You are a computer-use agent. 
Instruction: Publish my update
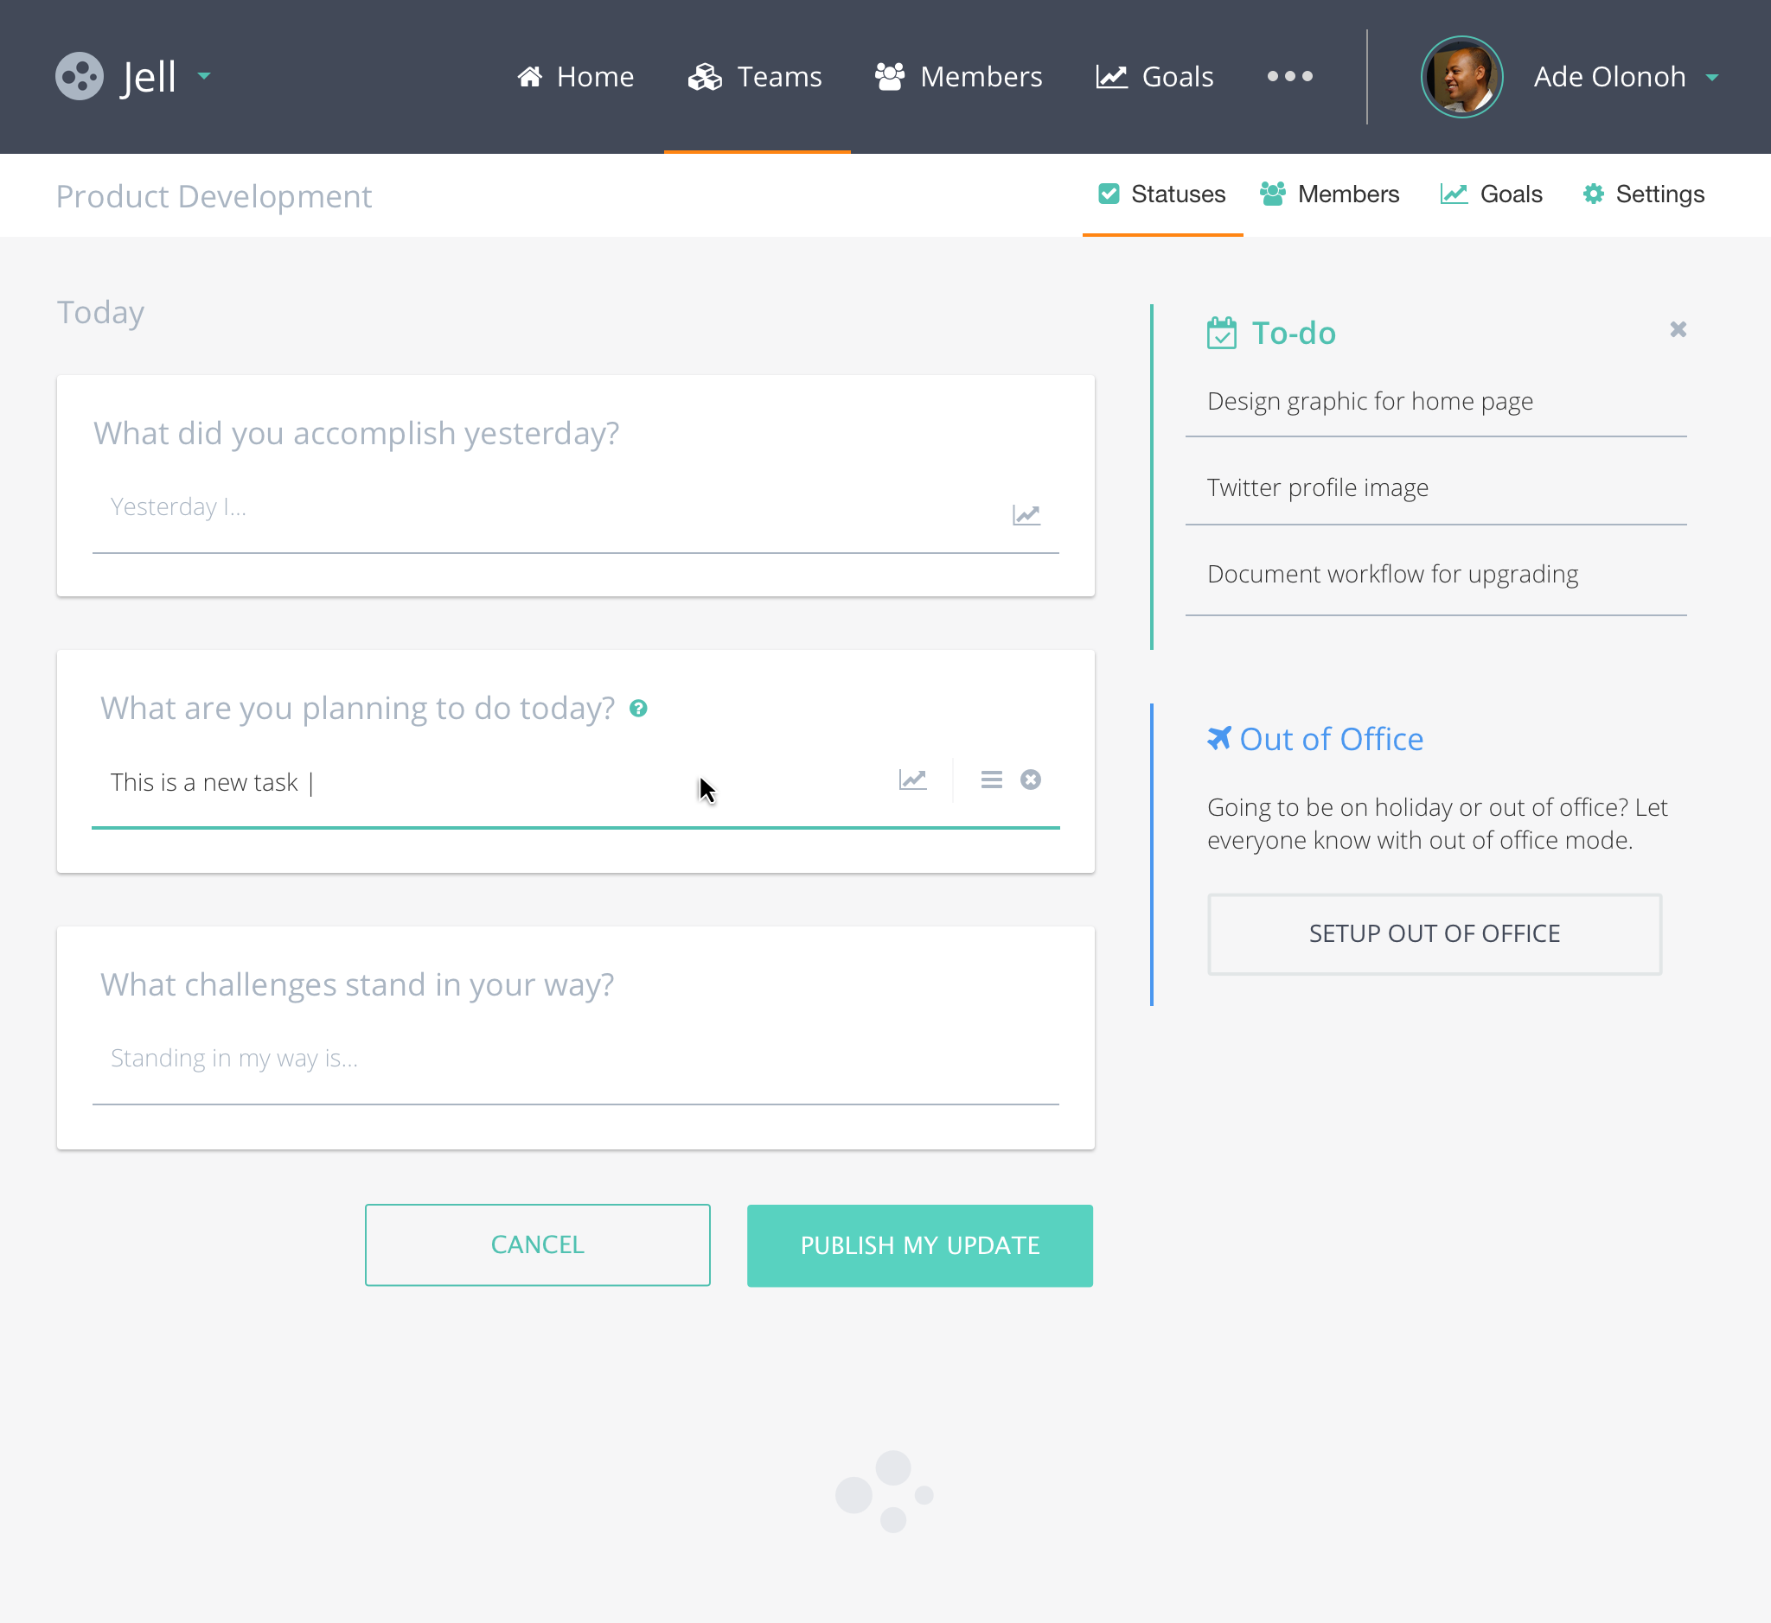click(919, 1245)
